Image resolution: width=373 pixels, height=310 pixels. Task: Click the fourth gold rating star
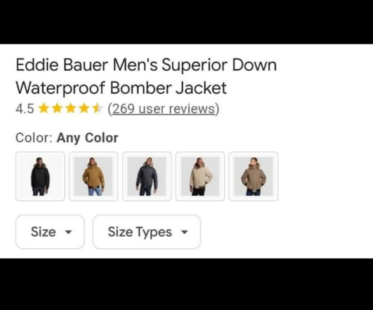(x=84, y=108)
